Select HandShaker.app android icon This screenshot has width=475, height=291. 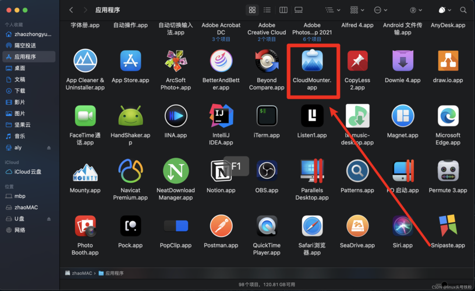(x=130, y=116)
